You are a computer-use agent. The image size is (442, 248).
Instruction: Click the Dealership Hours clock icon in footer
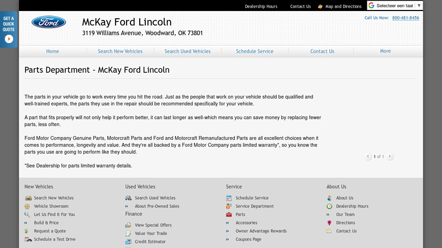click(x=329, y=206)
